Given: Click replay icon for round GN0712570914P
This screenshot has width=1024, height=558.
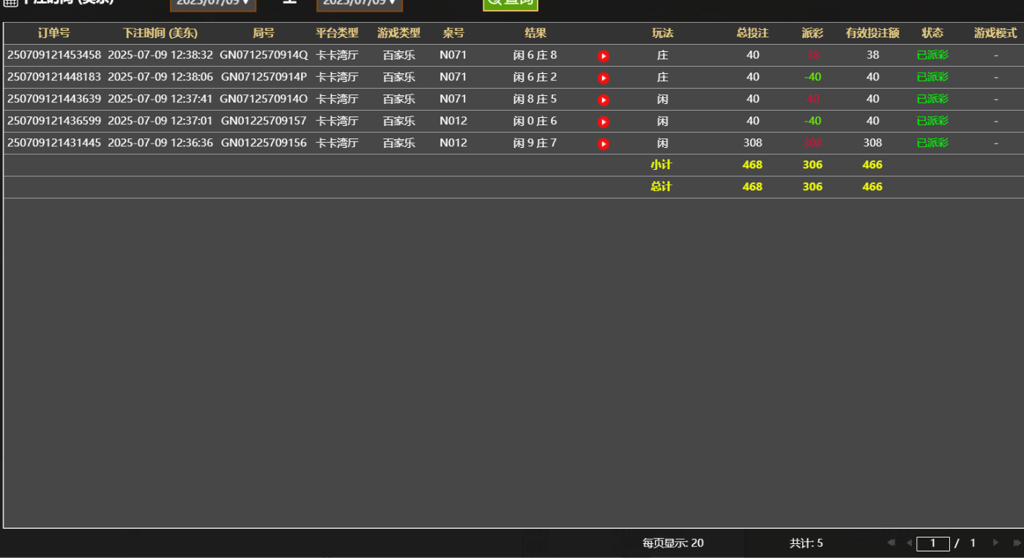Looking at the screenshot, I should click(x=603, y=76).
